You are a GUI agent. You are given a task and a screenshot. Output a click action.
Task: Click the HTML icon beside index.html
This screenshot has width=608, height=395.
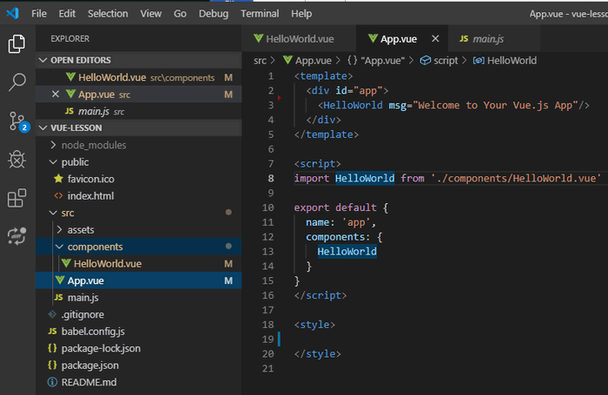tap(58, 195)
